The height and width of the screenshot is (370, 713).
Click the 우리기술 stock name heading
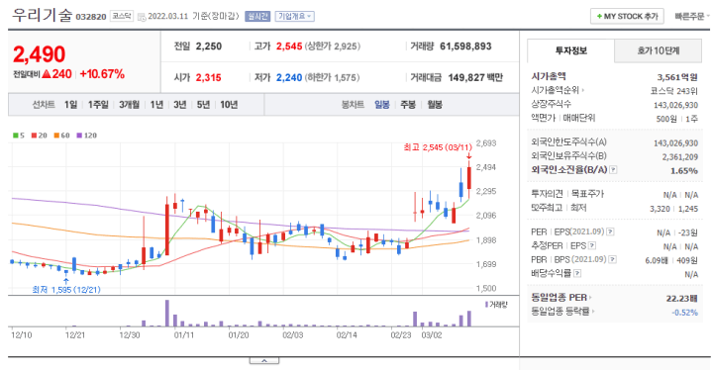point(42,15)
